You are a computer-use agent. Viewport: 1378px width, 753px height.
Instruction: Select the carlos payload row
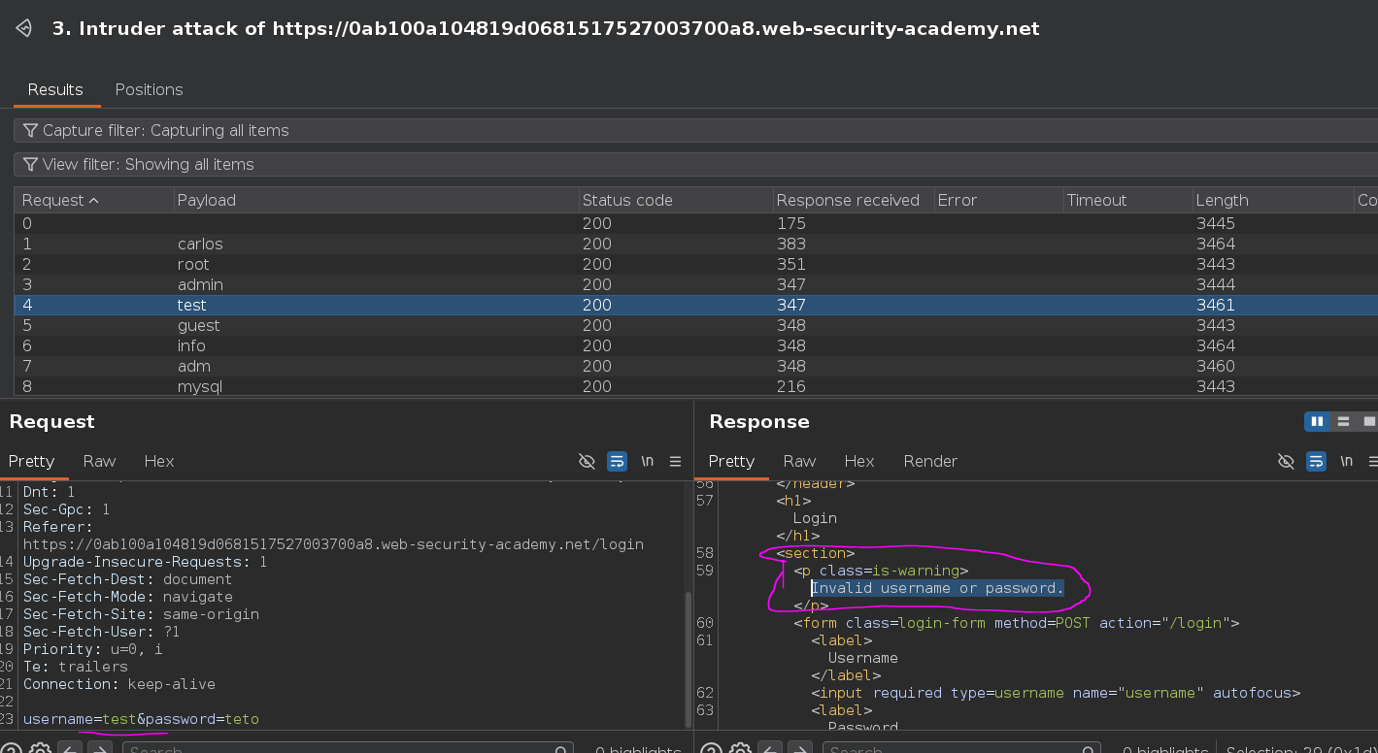695,244
